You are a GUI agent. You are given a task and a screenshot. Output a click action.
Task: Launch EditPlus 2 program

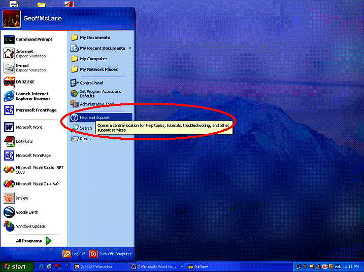click(24, 141)
